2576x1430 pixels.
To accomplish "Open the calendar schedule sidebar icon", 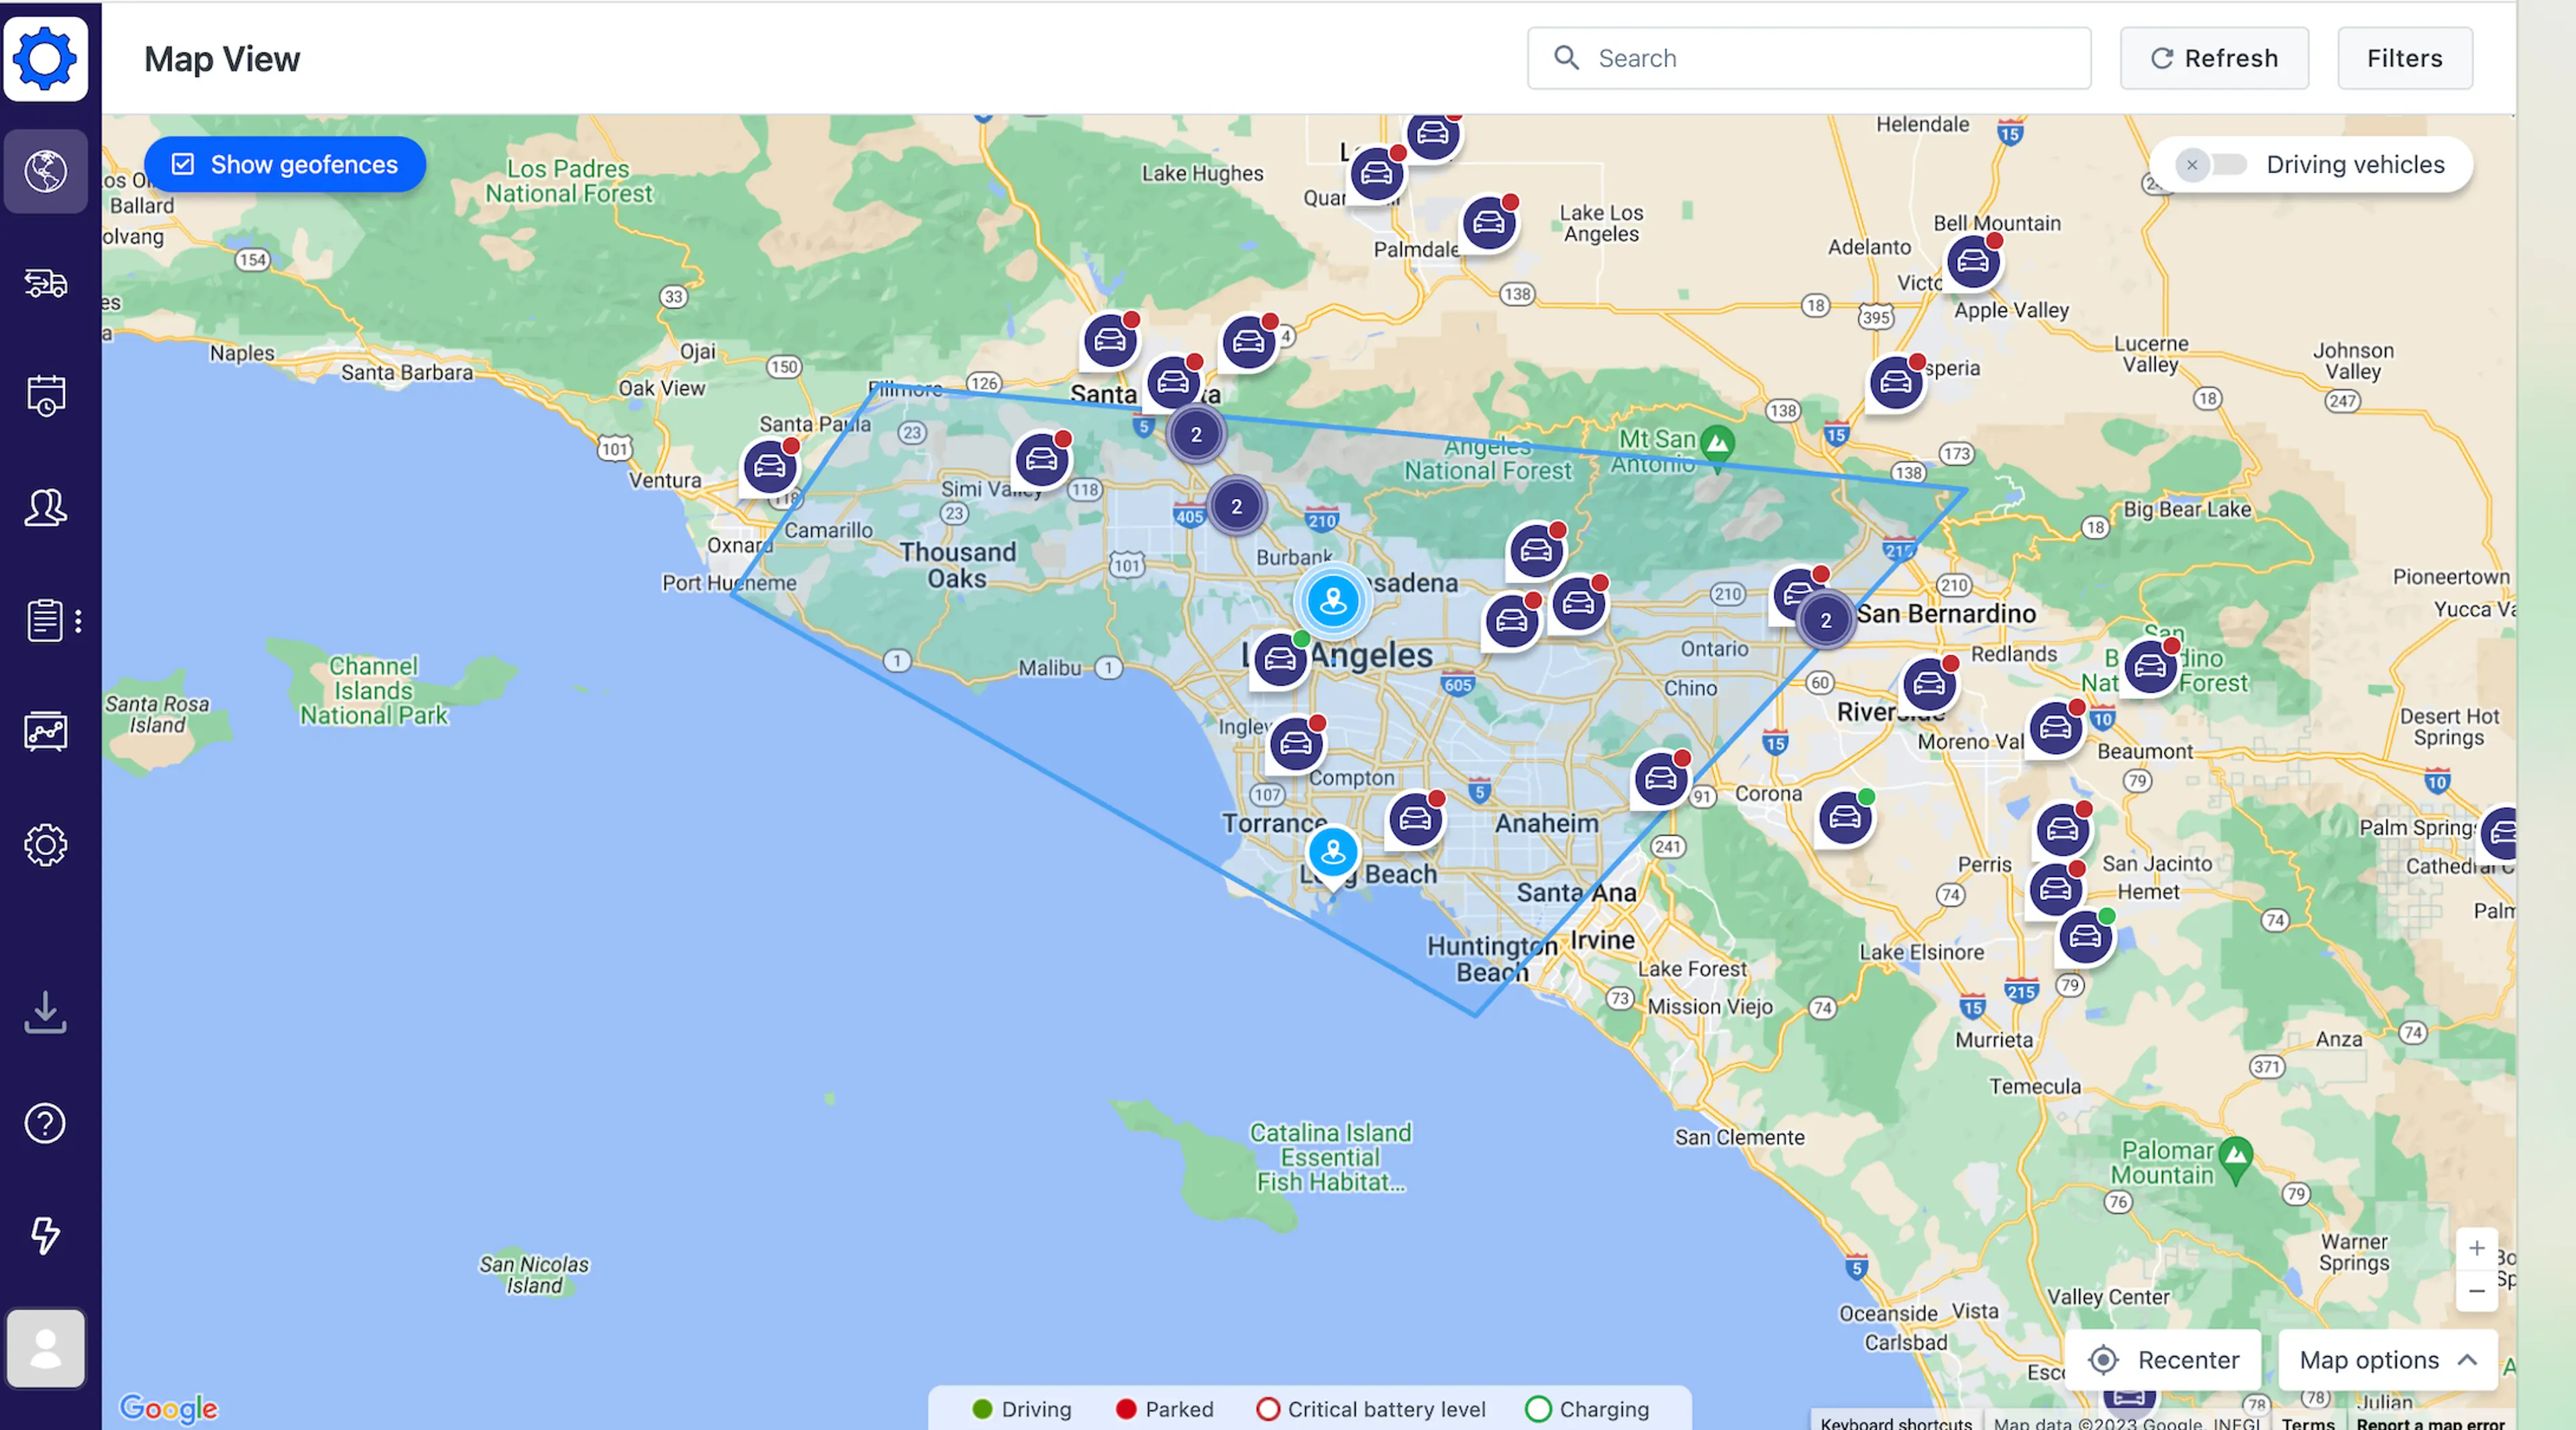I will 45,396.
